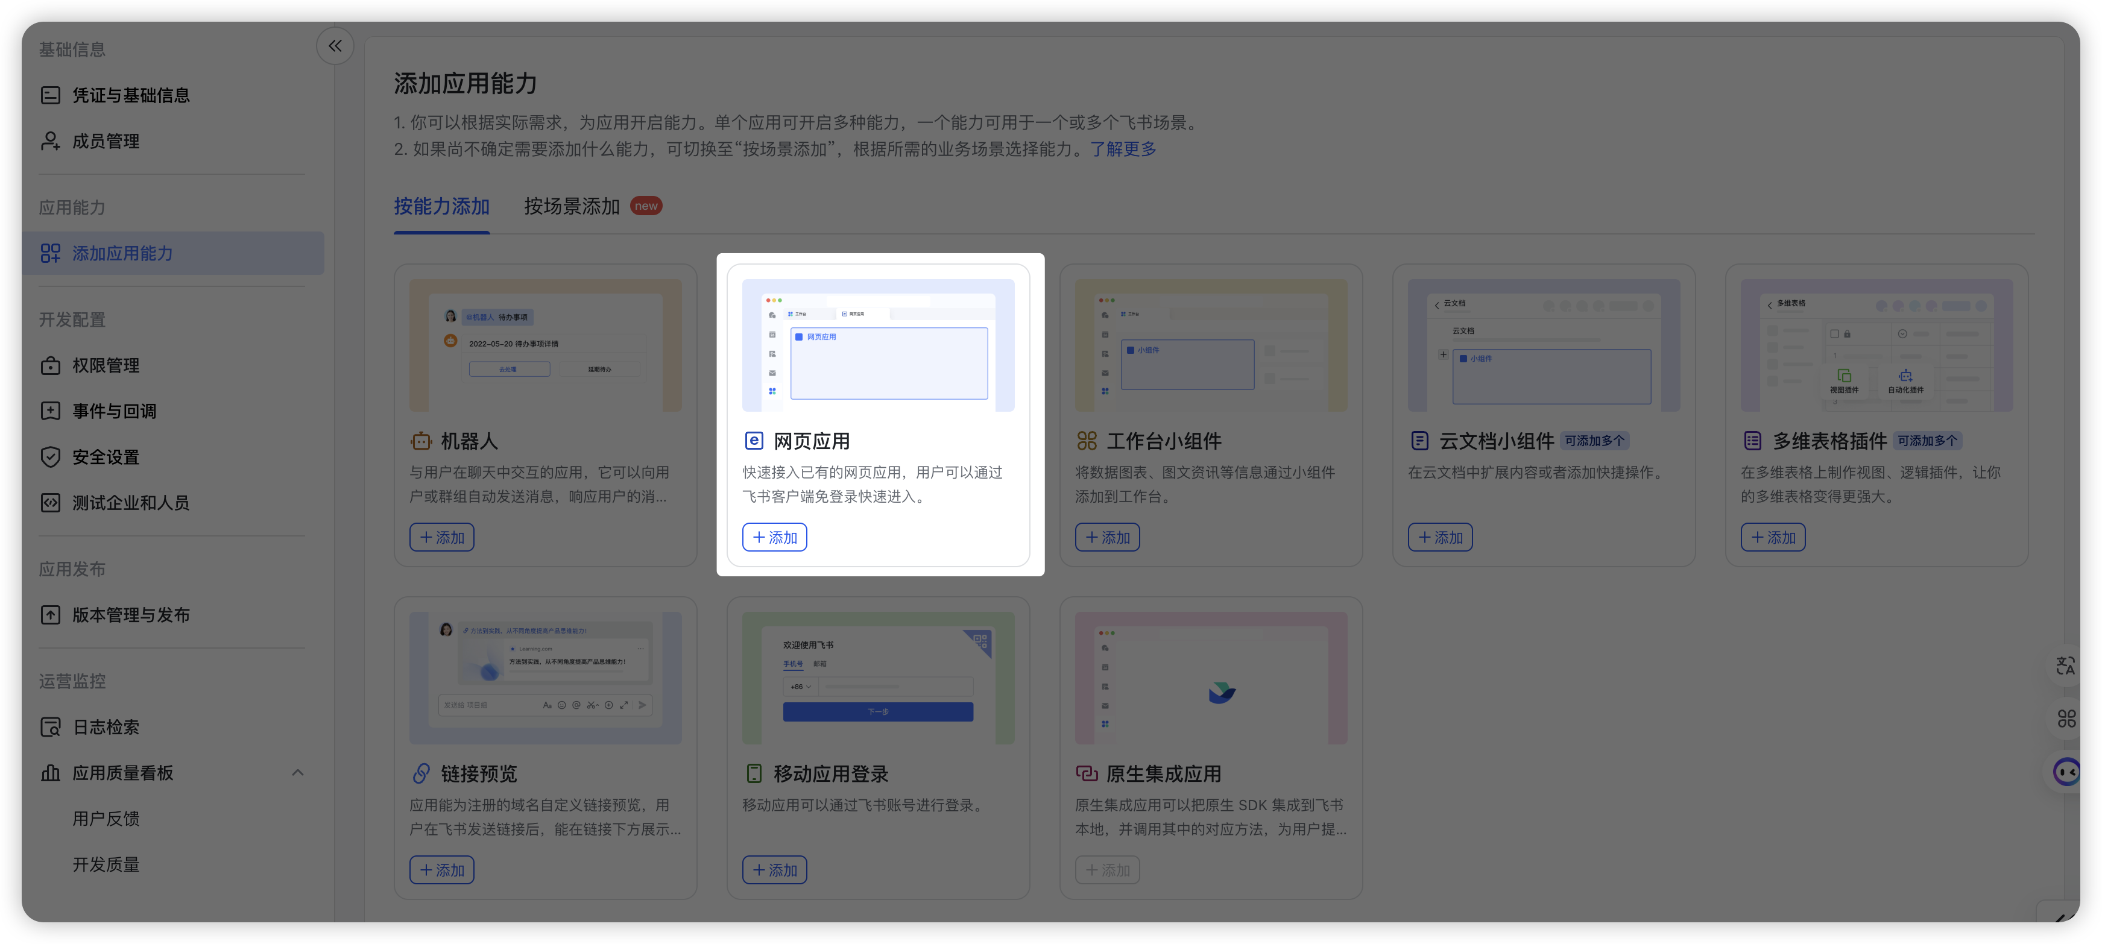The height and width of the screenshot is (944, 2102).
Task: Click the translate icon on right edge
Action: (2065, 666)
